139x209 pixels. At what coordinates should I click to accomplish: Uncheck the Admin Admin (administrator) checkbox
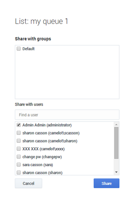[19, 125]
